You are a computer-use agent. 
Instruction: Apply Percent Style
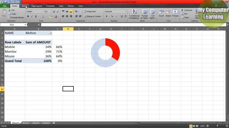click(112, 16)
